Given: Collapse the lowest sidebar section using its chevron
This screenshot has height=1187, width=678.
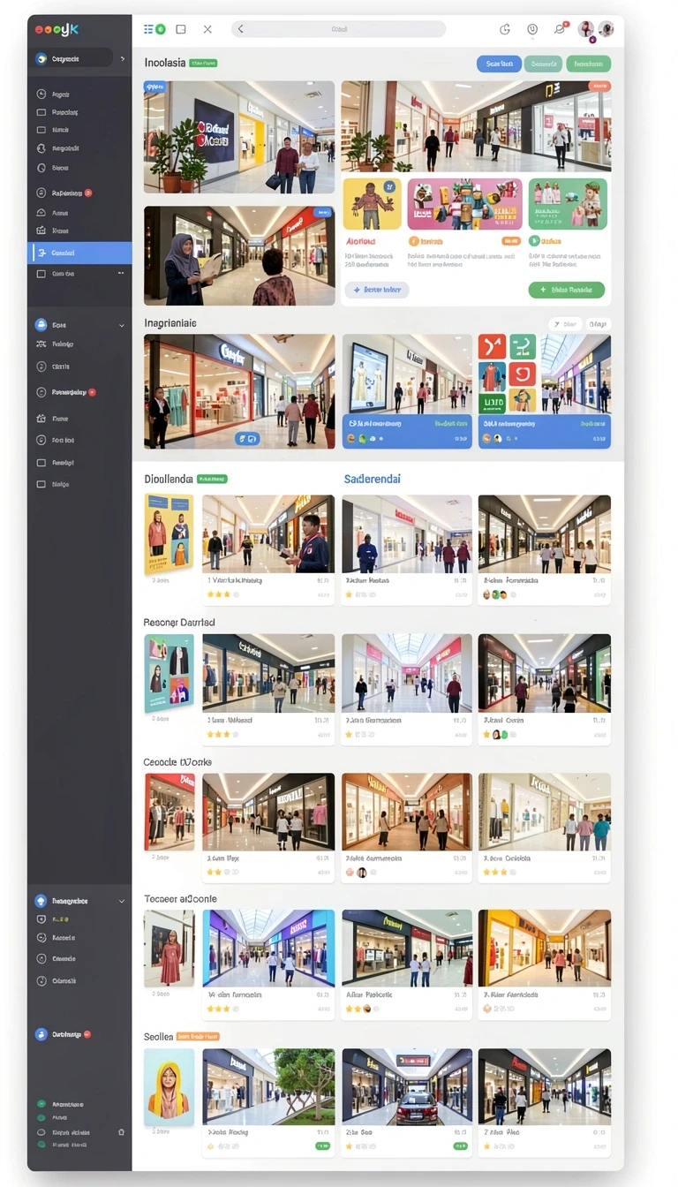Looking at the screenshot, I should pos(122,902).
